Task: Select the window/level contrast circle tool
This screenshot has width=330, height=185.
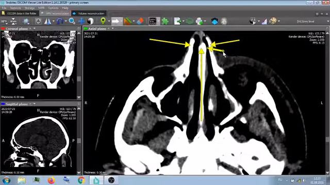Action: tap(91, 21)
